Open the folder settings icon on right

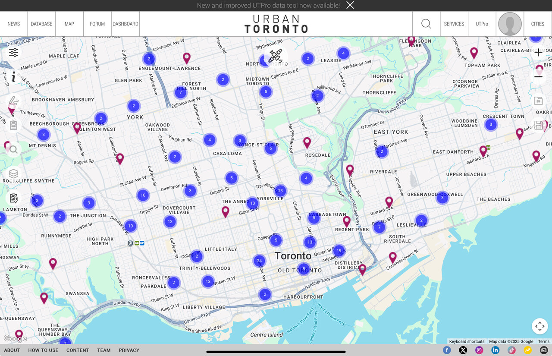pos(538,101)
